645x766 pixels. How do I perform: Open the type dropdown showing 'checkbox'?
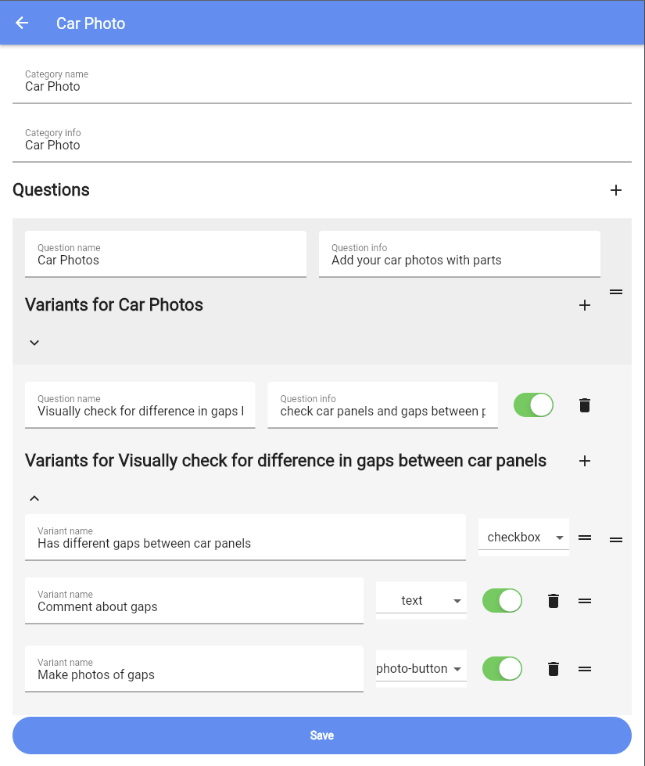[523, 537]
